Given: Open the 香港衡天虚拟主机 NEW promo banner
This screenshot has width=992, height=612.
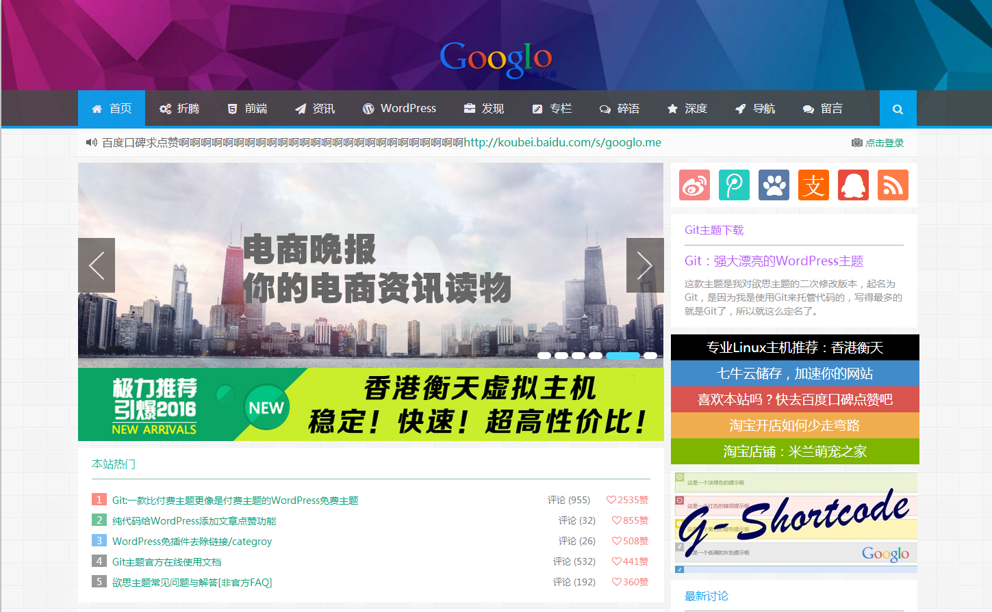Looking at the screenshot, I should [371, 405].
